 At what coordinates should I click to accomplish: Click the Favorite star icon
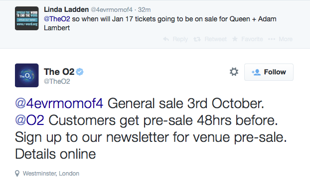coord(235,39)
